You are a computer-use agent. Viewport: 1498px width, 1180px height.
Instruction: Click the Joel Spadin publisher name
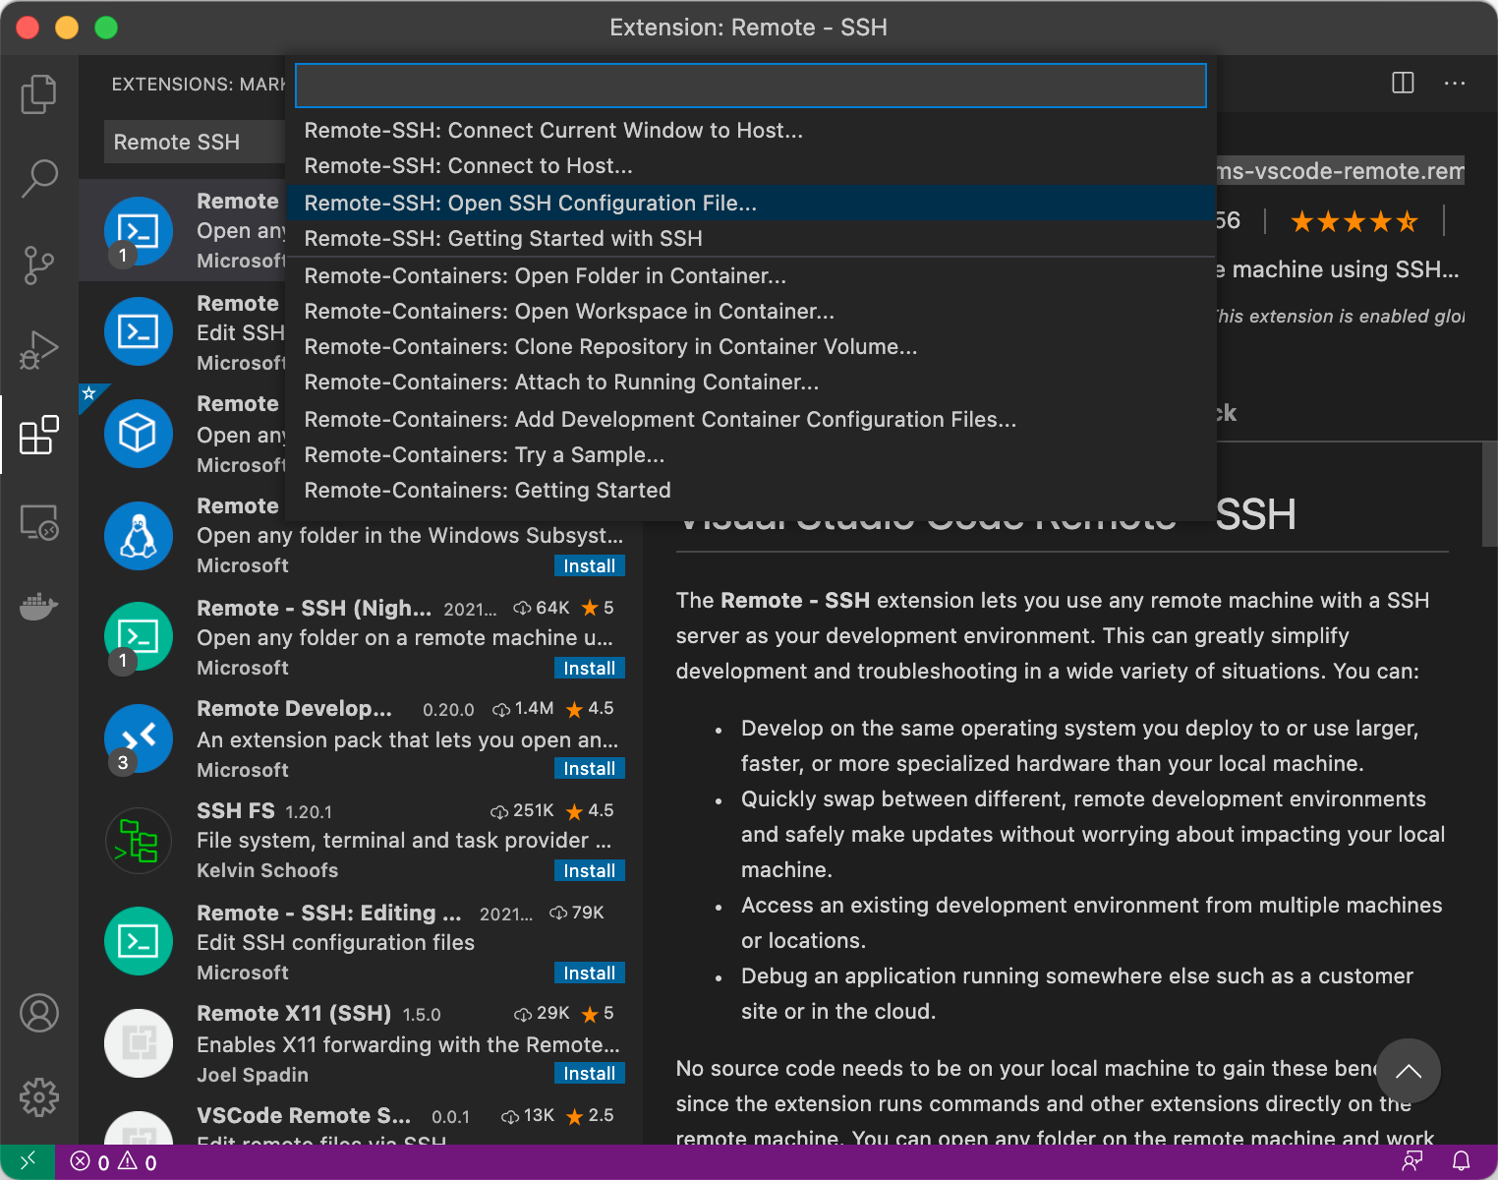pos(253,1075)
